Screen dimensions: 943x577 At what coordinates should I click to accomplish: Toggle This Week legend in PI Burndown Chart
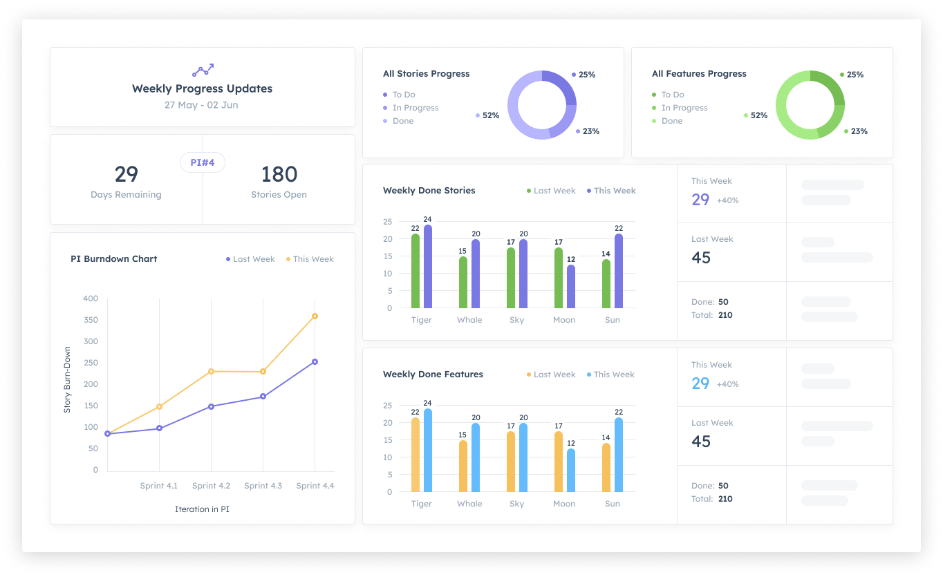click(x=310, y=259)
